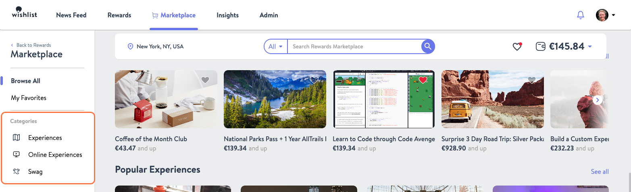Click Back to Rewards link
Screen dimensions: 631x192
31,45
